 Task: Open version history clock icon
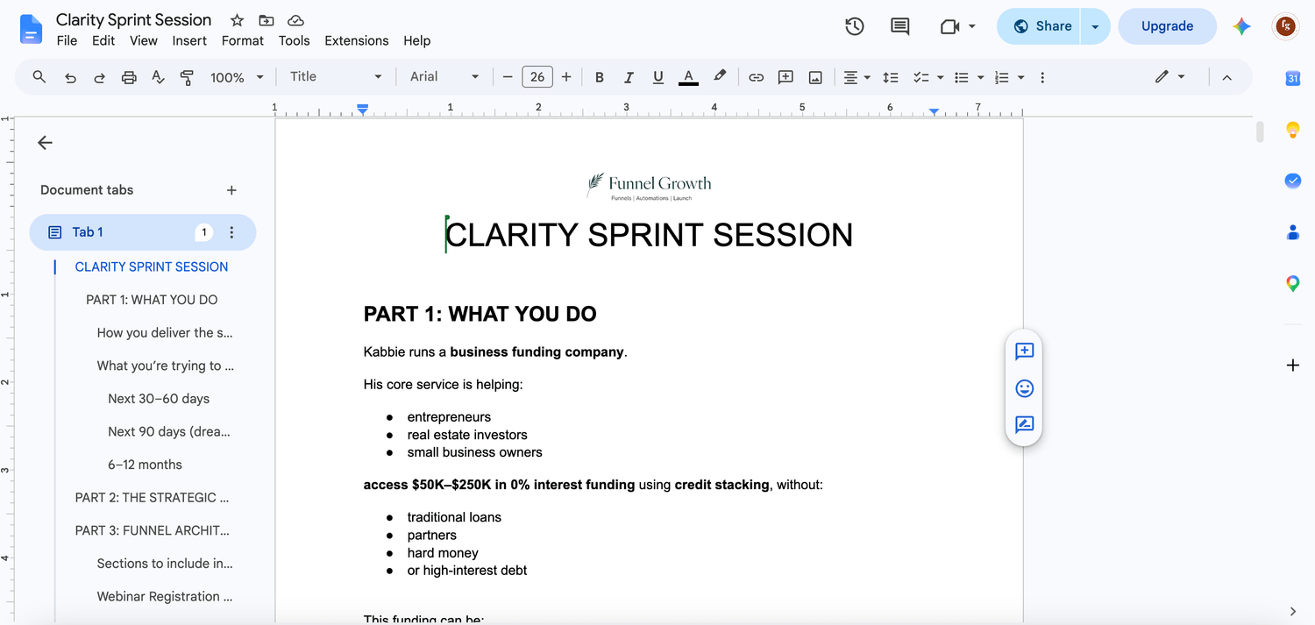coord(855,26)
